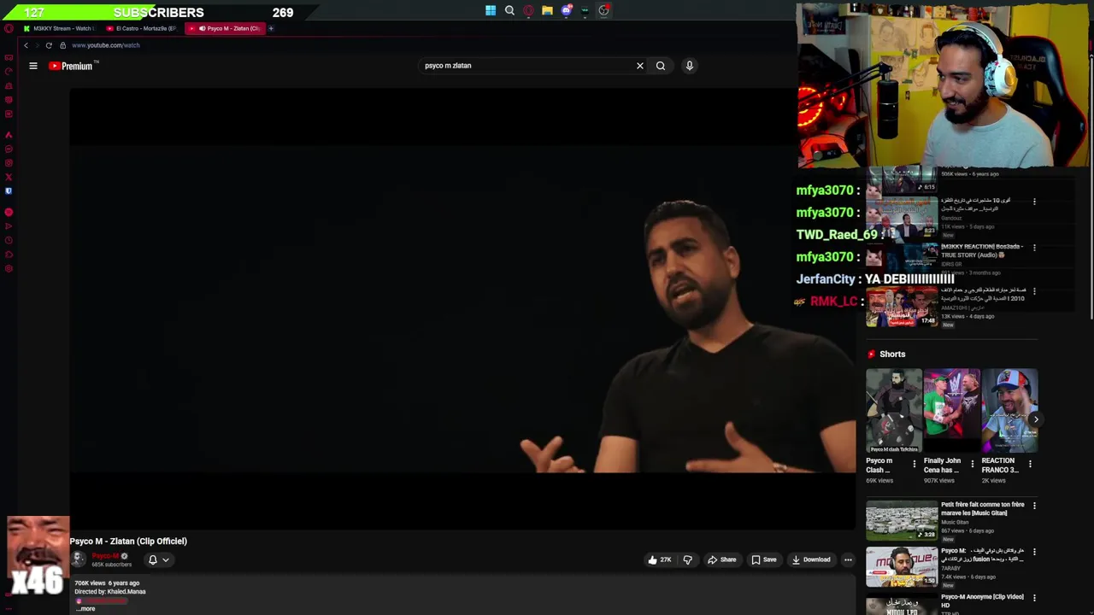Click the Save button under the video
Screen dimensions: 1094x615
pyautogui.click(x=763, y=560)
